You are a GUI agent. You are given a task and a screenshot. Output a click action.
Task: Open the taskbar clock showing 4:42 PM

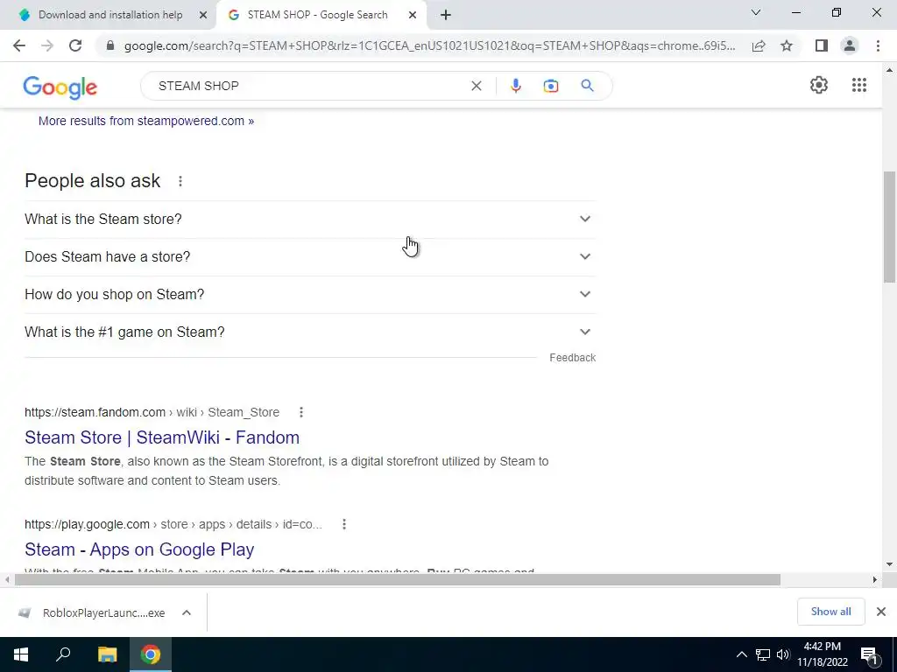pyautogui.click(x=823, y=654)
